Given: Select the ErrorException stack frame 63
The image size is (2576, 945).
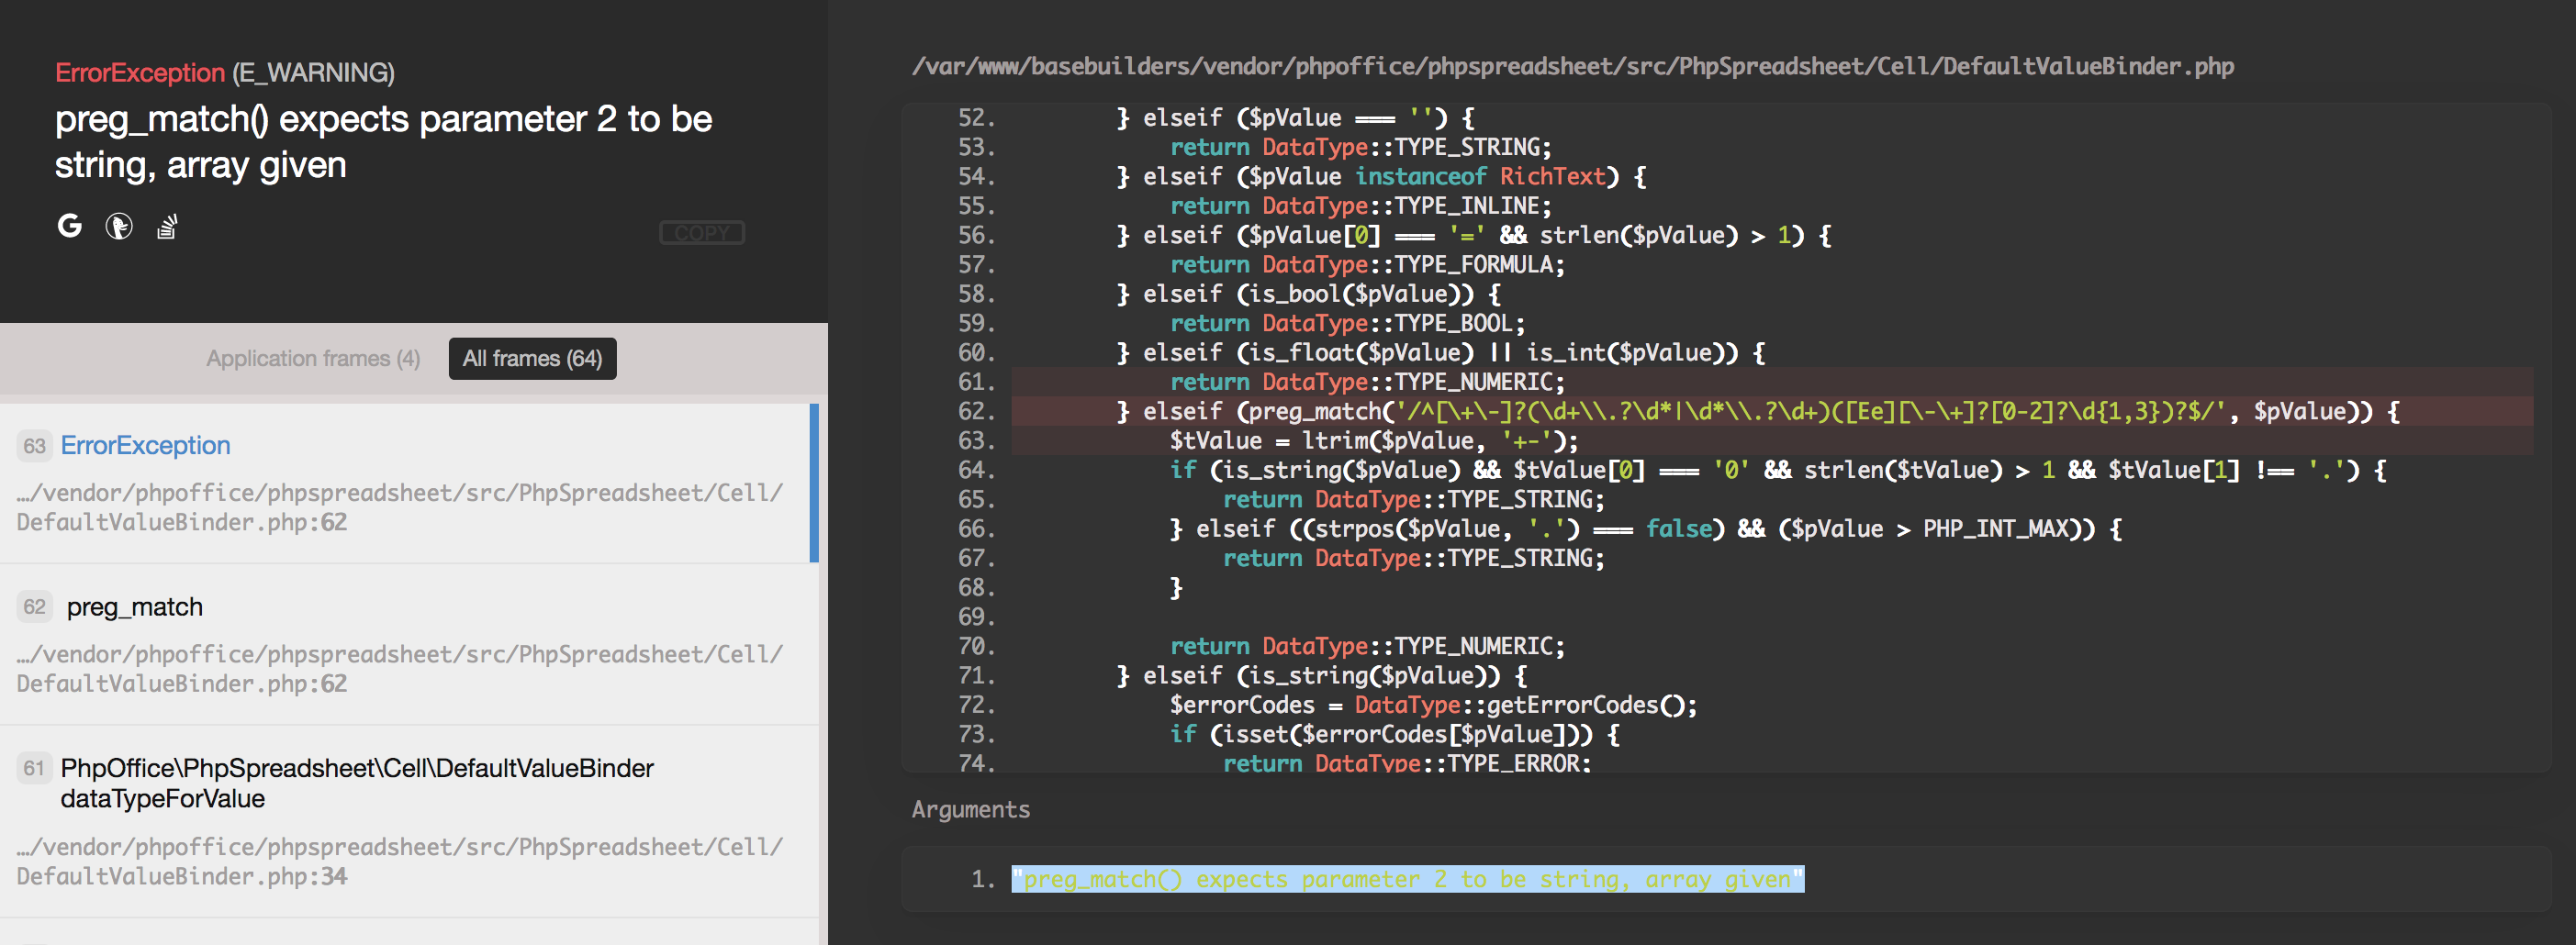Looking at the screenshot, I should pyautogui.click(x=145, y=446).
